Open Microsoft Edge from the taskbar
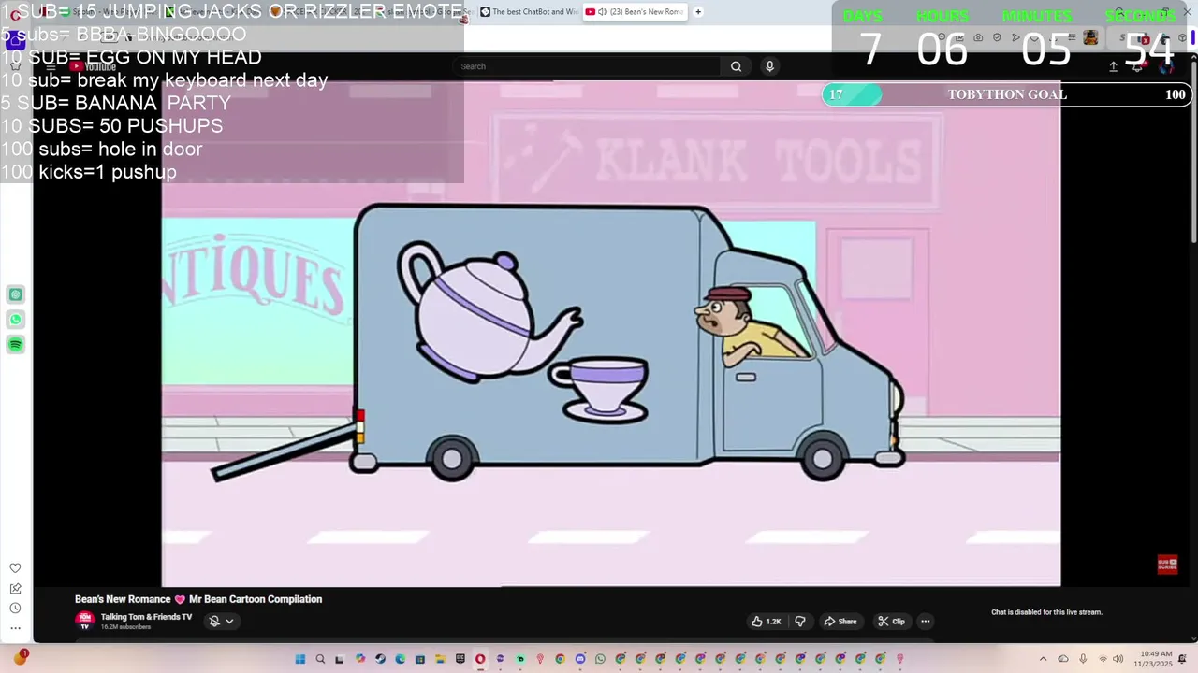This screenshot has height=673, width=1198. [x=400, y=659]
